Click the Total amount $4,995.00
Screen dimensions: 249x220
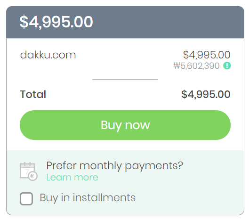point(206,94)
